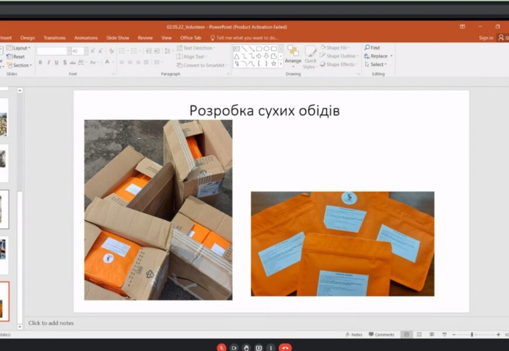
Task: Apply Italic formatting from the ribbon
Action: click(48, 62)
